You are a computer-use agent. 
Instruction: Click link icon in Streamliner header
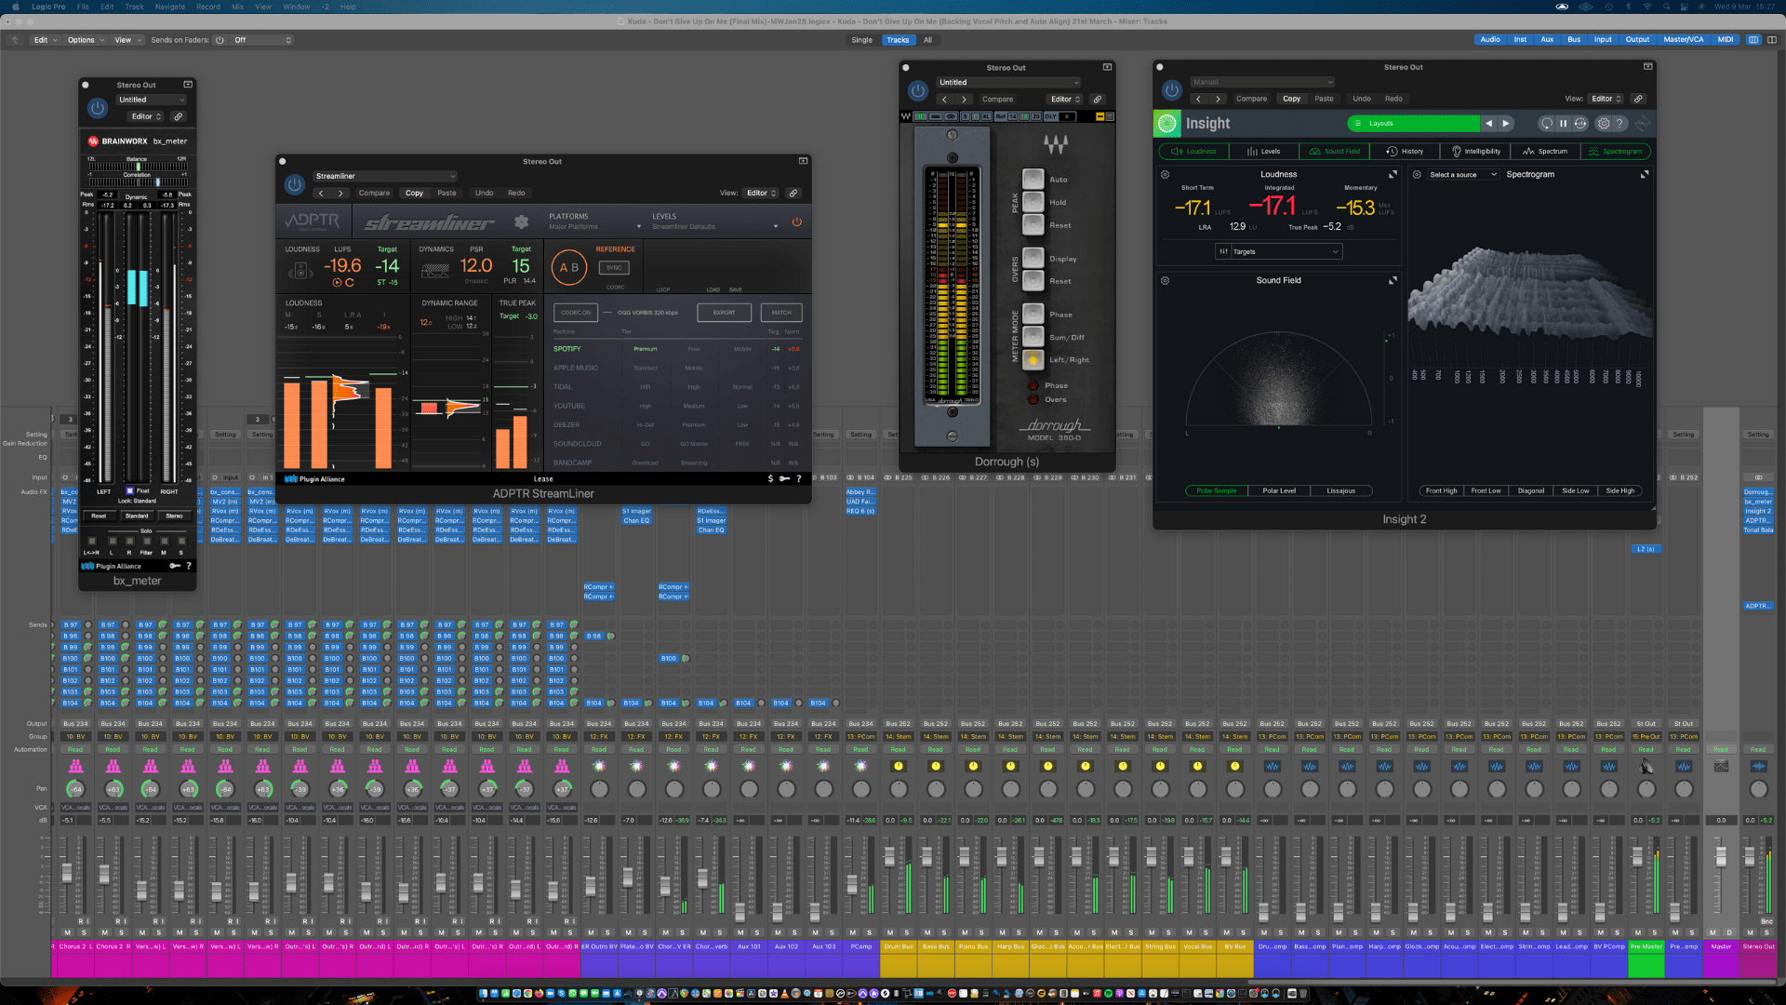(793, 194)
